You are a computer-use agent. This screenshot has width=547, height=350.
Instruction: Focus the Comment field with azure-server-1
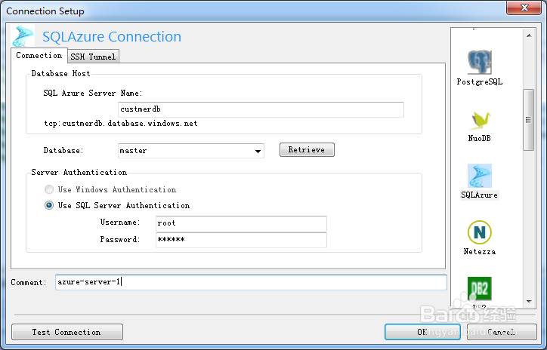coord(251,282)
